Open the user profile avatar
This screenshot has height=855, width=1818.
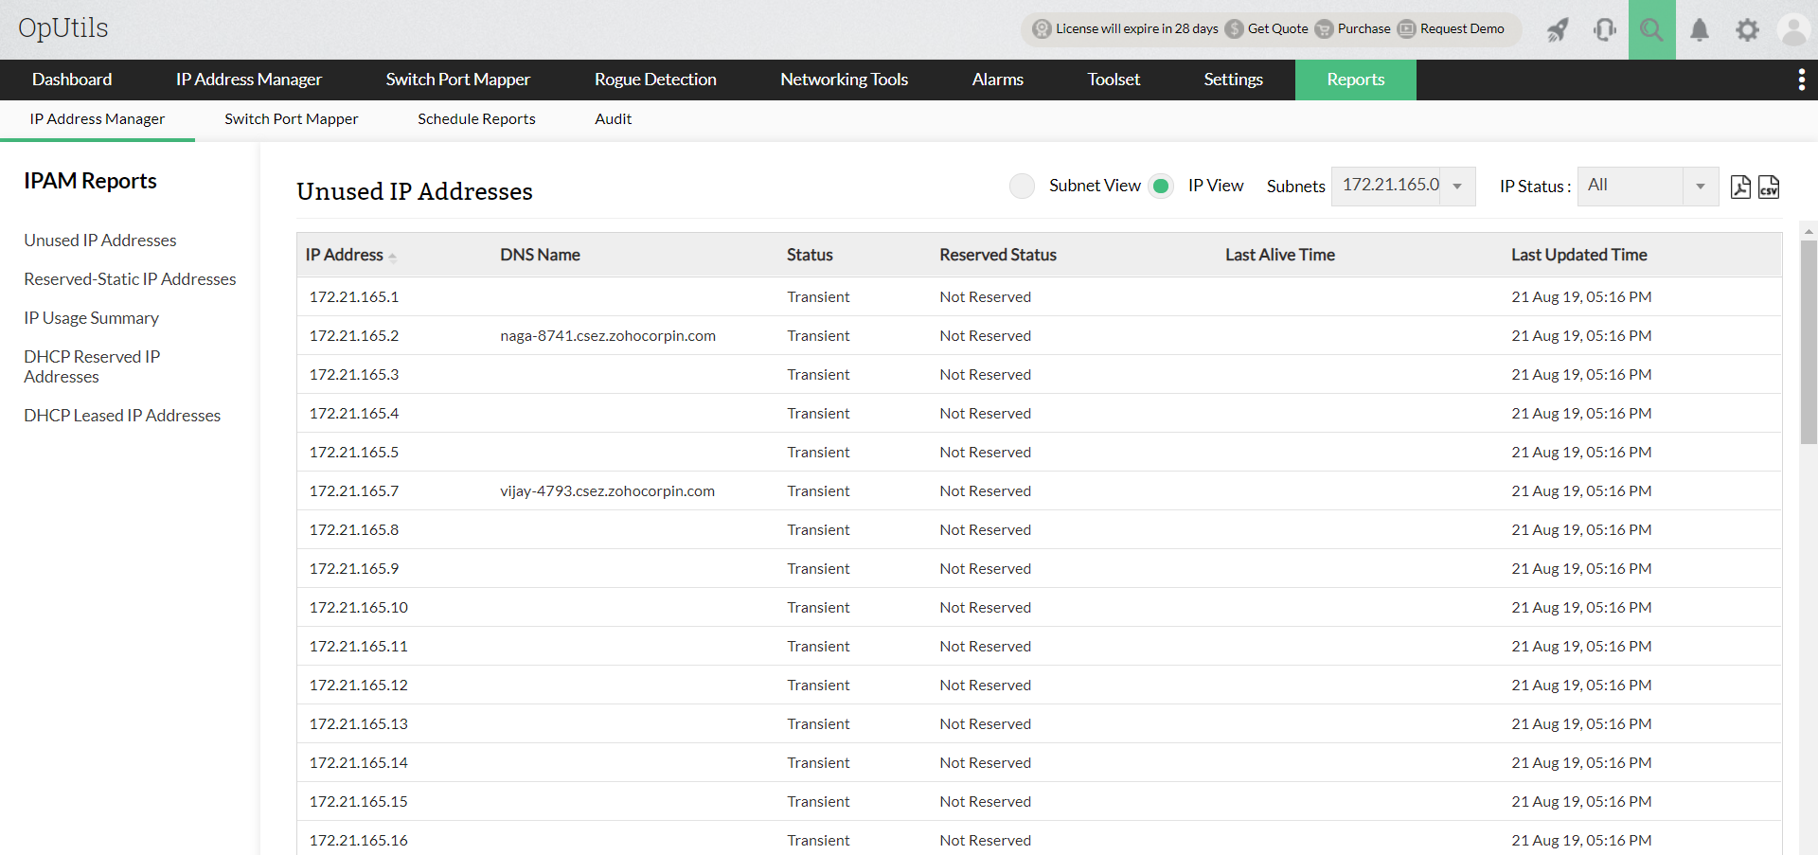point(1793,29)
